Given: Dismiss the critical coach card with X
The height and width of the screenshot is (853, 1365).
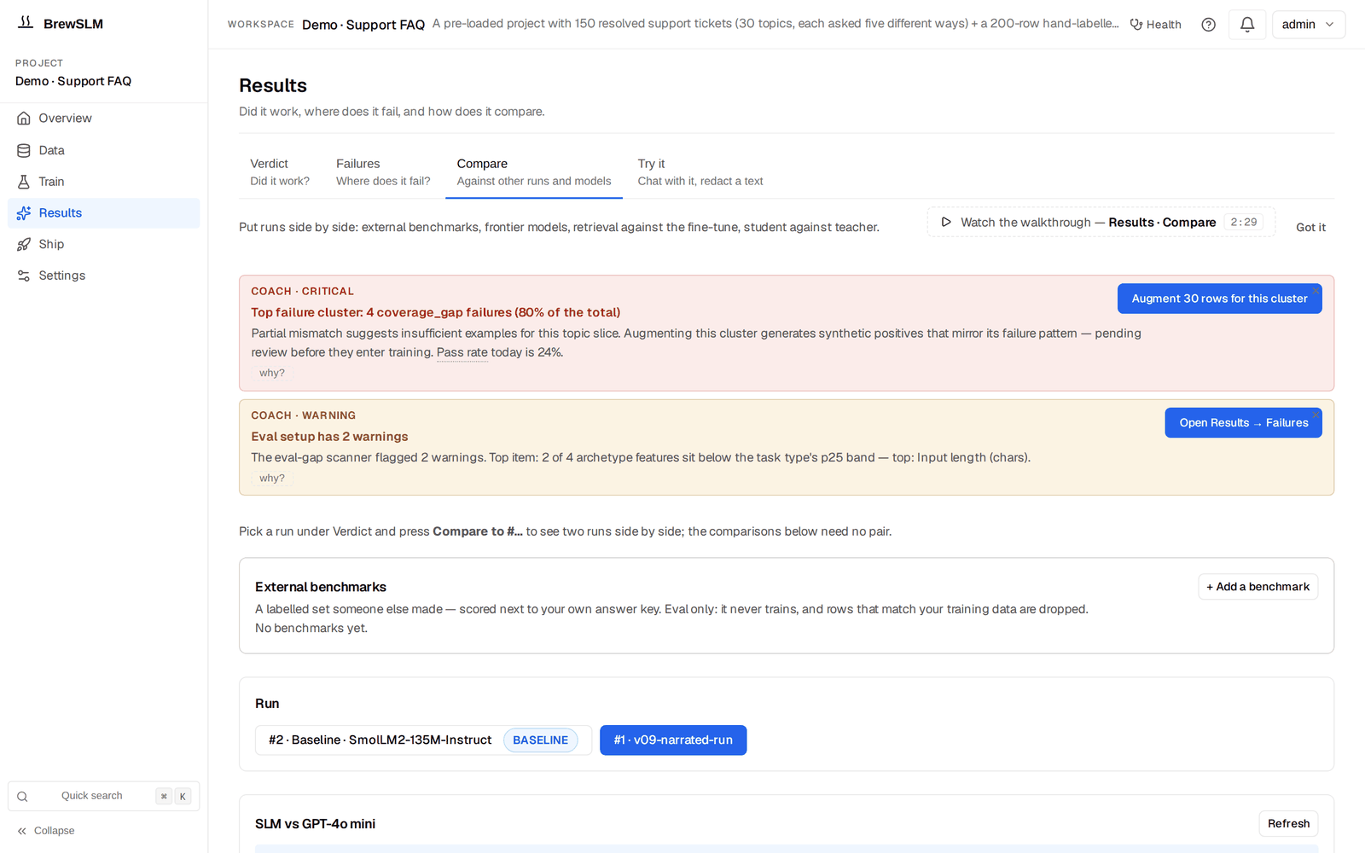Looking at the screenshot, I should 1316,291.
